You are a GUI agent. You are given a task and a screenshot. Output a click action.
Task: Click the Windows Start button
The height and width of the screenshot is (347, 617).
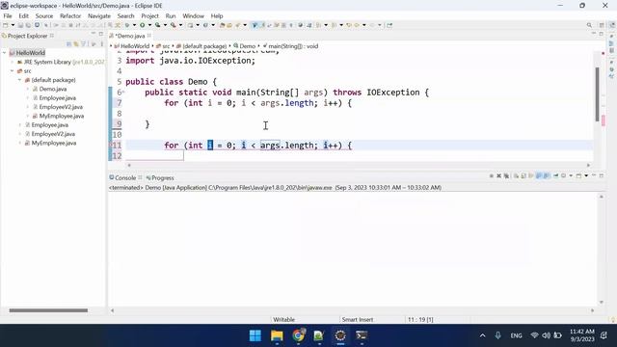point(255,335)
